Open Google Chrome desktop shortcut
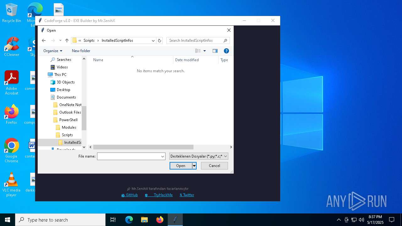Image resolution: width=402 pixels, height=226 pixels. (x=12, y=151)
